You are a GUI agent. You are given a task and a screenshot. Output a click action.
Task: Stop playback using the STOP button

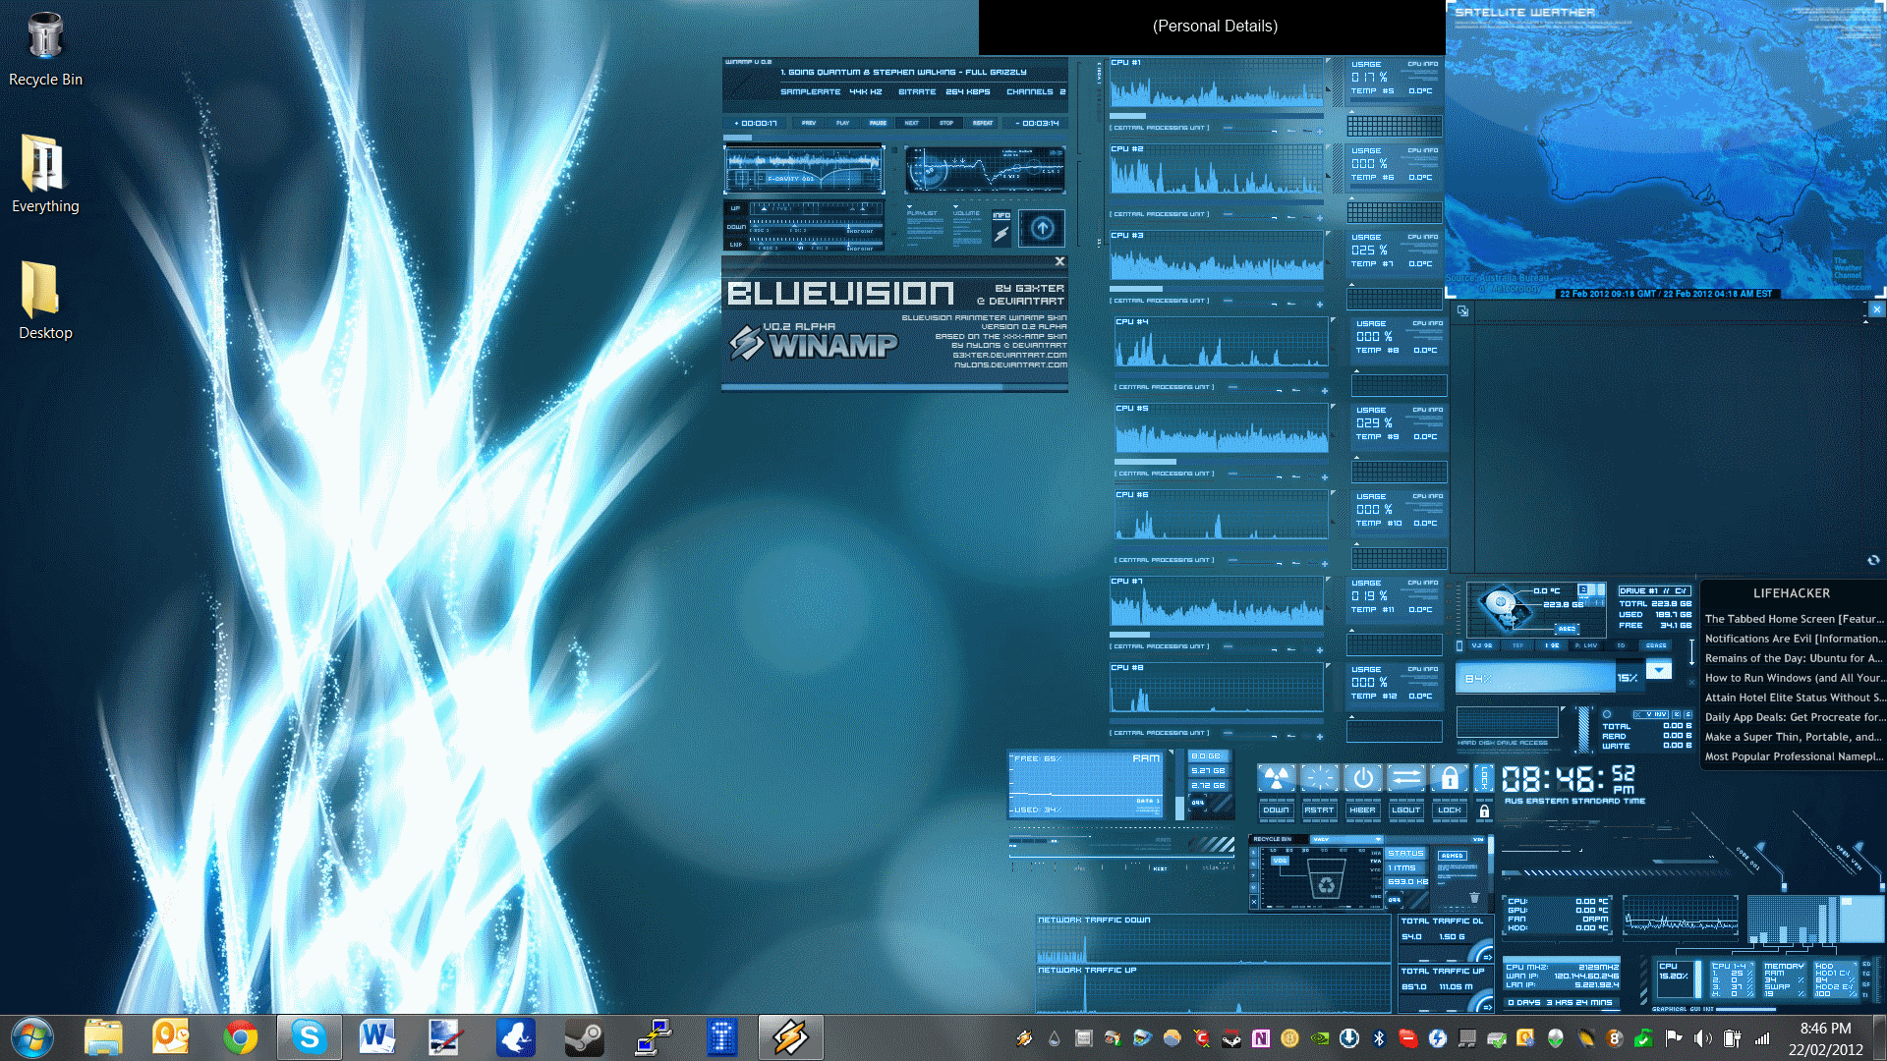[946, 124]
